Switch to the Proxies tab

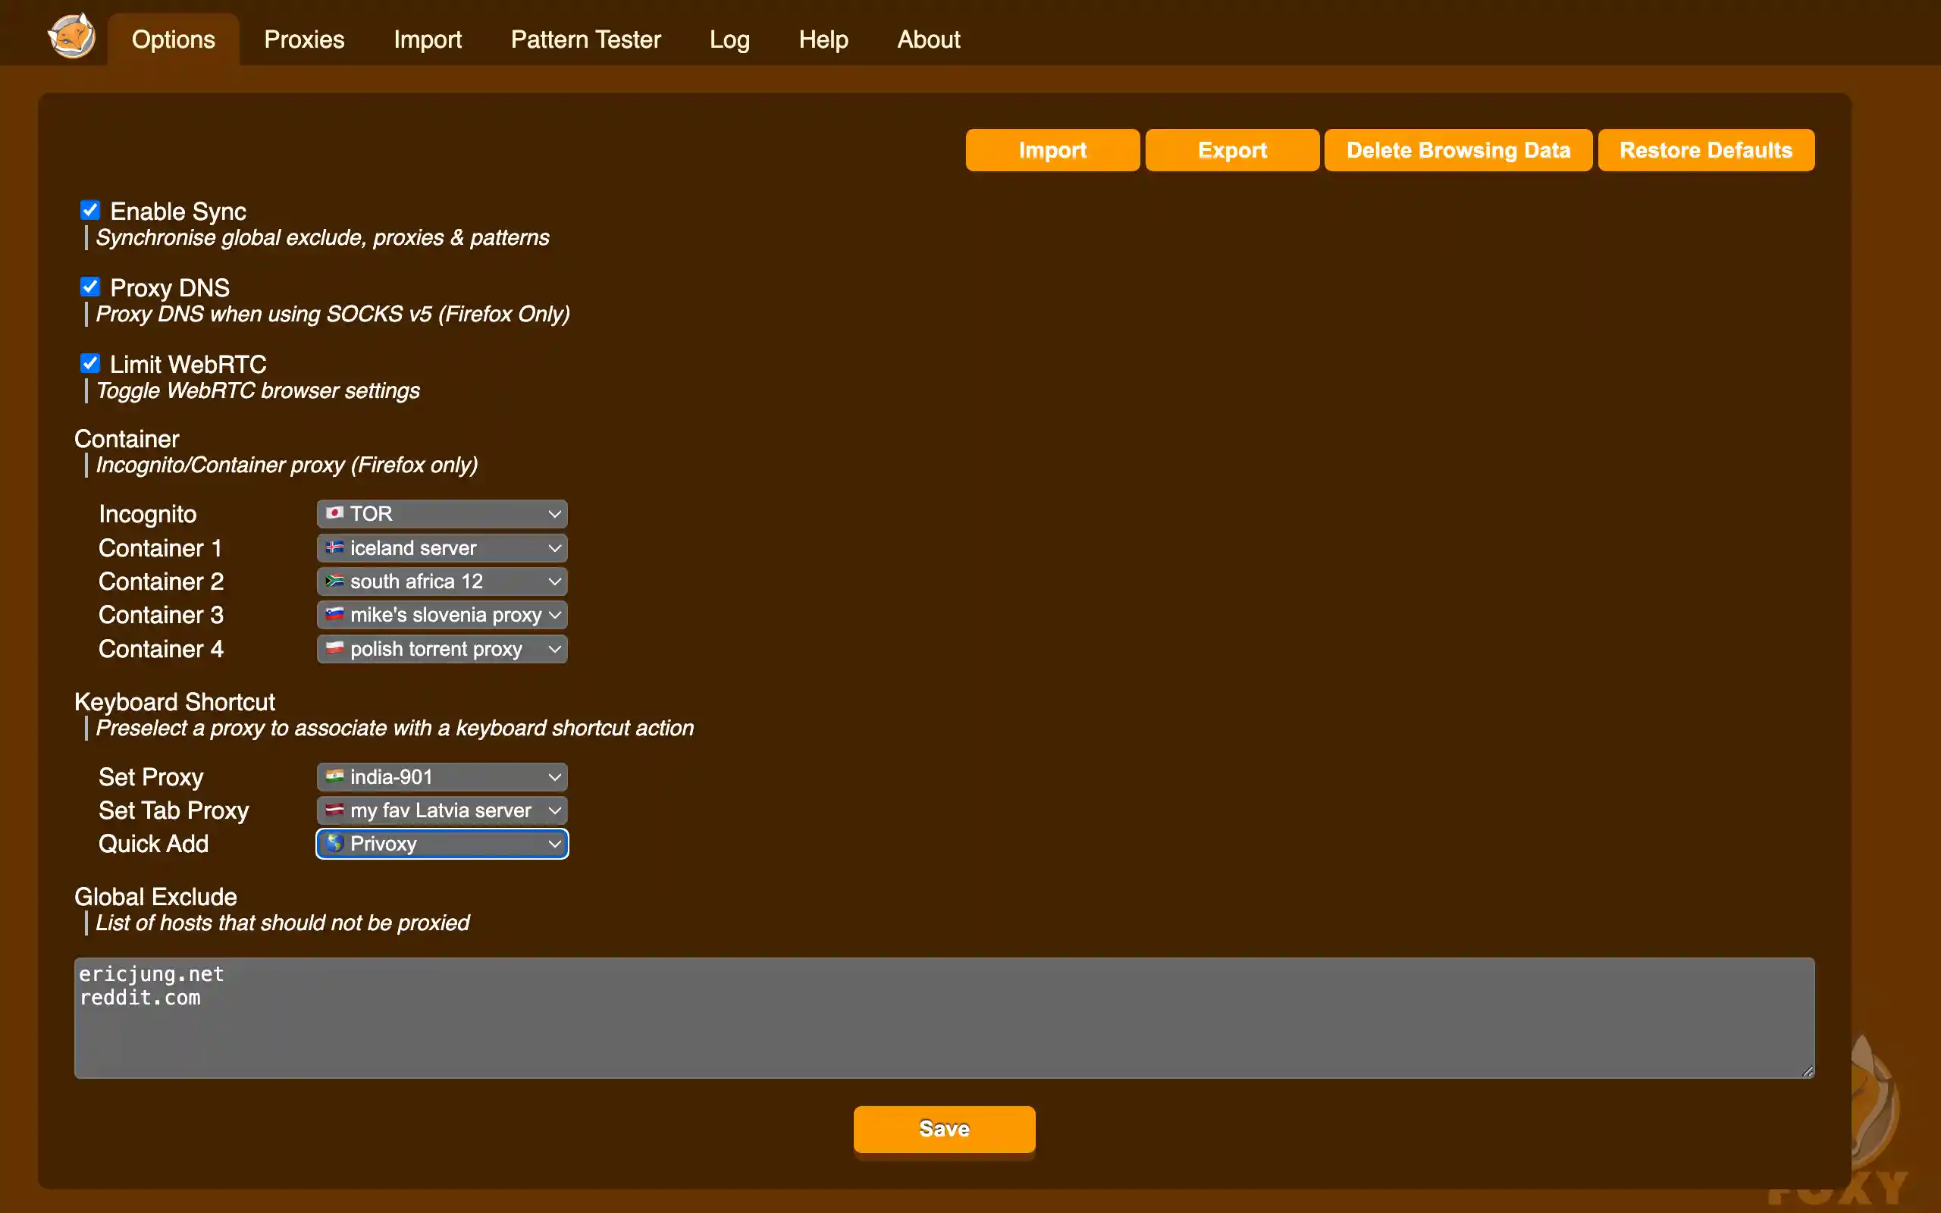[x=304, y=39]
